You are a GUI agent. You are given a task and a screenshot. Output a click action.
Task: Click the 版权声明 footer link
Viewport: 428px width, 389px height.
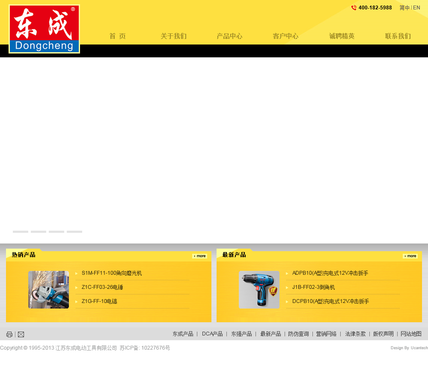(x=383, y=334)
